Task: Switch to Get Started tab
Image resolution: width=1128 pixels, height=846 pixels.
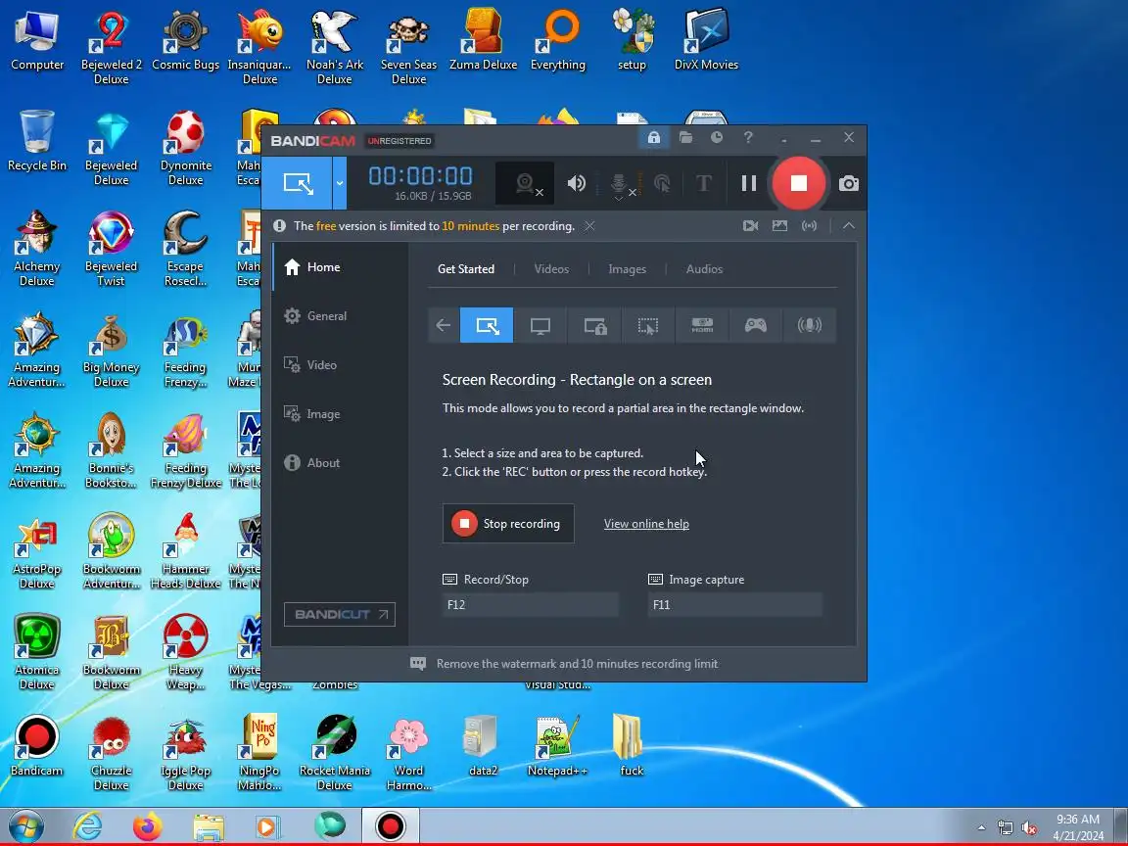Action: click(x=466, y=269)
